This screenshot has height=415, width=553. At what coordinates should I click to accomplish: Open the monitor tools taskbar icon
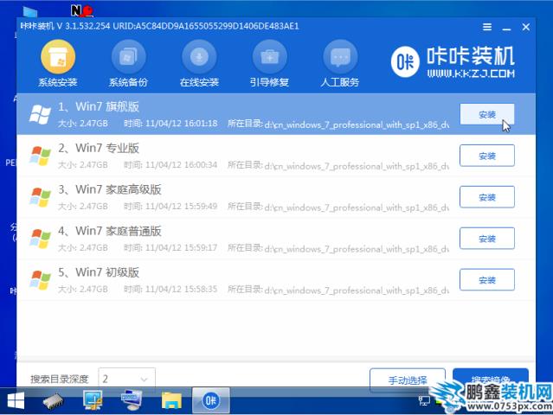click(x=93, y=400)
